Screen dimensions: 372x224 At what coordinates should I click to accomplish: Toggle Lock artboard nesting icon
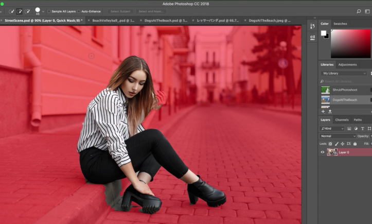[x=349, y=144]
